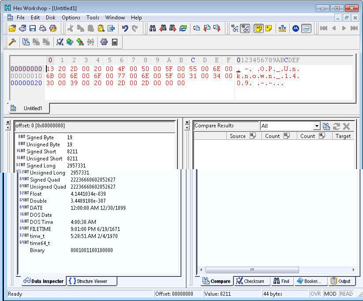Toggle hexadecimal offset display button
This screenshot has width=363, height=301.
point(245,28)
